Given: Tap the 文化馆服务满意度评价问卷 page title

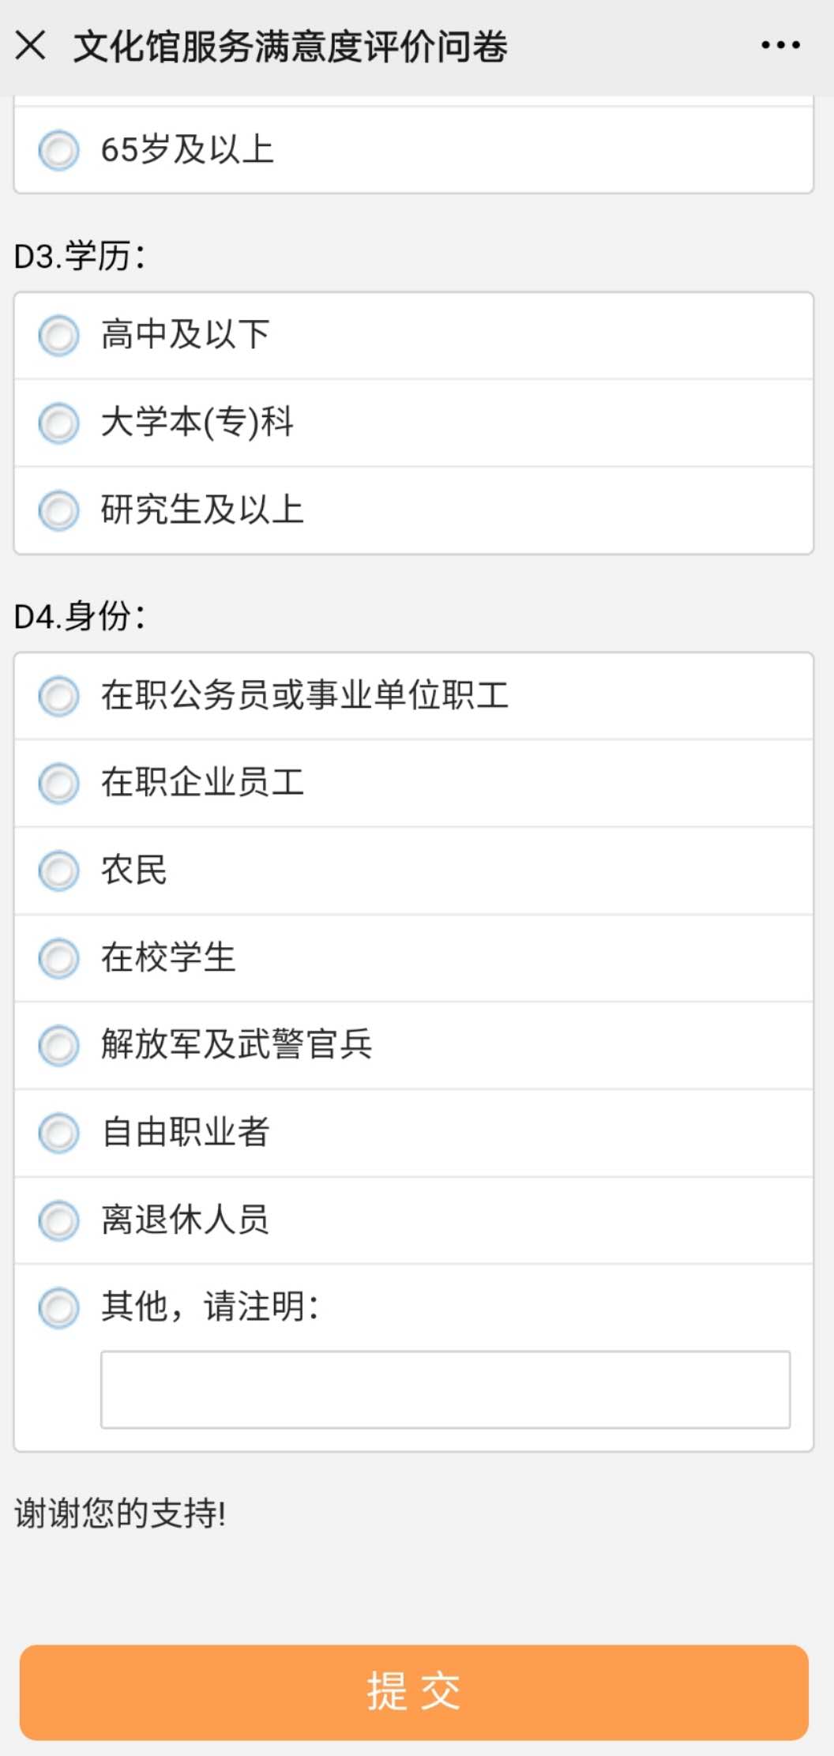Looking at the screenshot, I should click(290, 47).
